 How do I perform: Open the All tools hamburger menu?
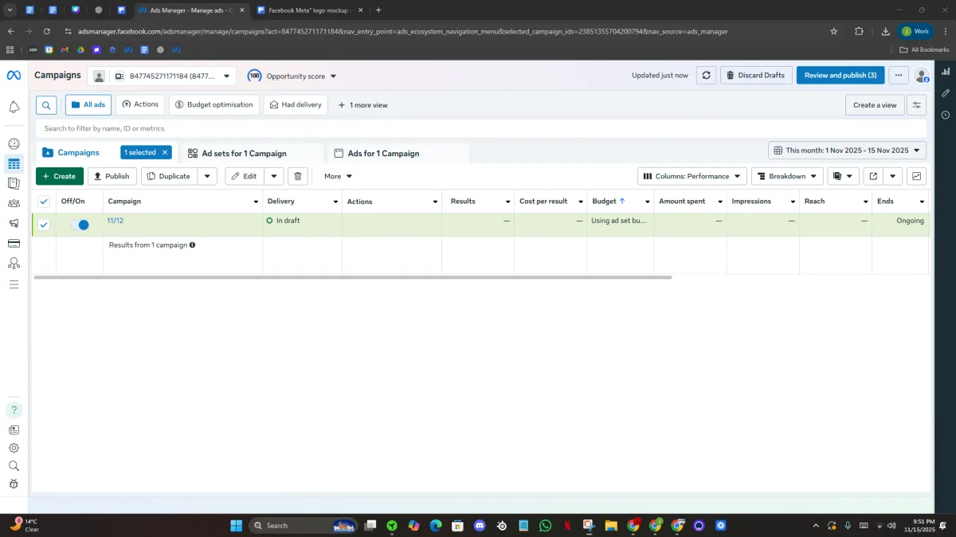pos(14,284)
